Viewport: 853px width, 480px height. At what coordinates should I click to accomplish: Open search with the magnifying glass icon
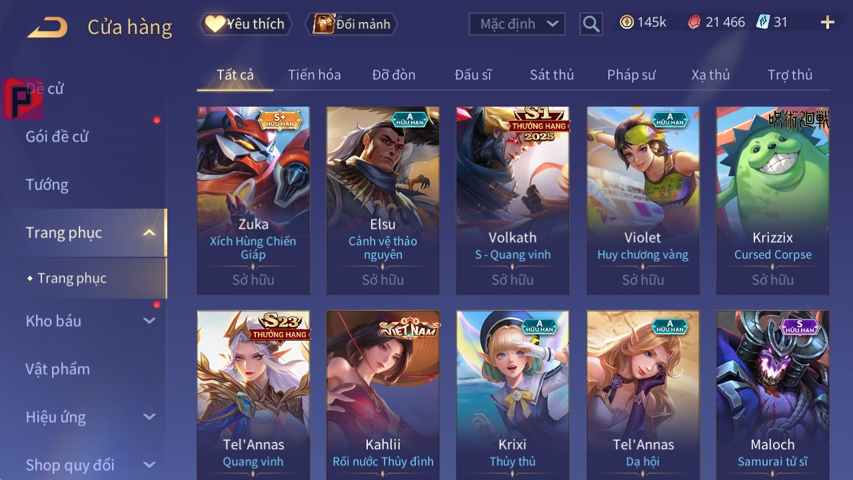pos(591,24)
